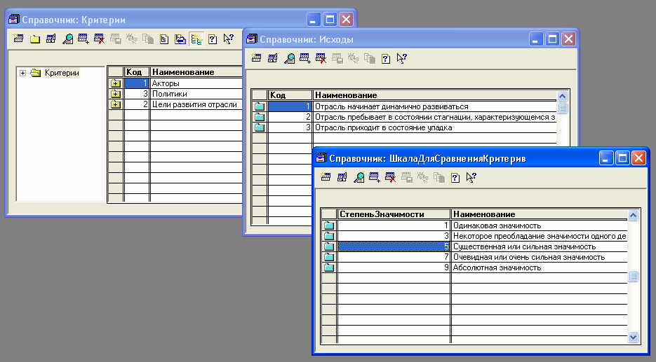
Task: Select the Политики row name
Action: pyautogui.click(x=170, y=94)
